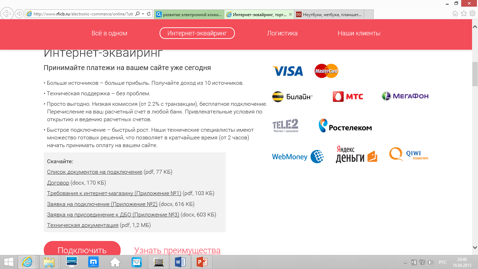Open the clock showing 20:40

tap(462, 262)
